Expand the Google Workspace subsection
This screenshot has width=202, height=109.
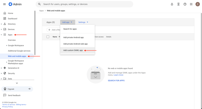coord(7,46)
